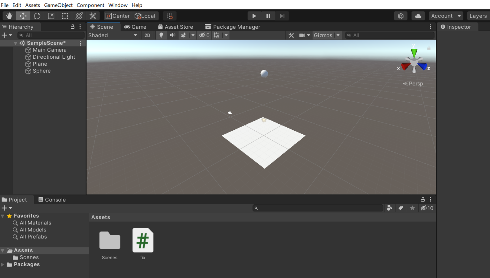Image resolution: width=490 pixels, height=278 pixels.
Task: Select the Rotate tool
Action: point(37,16)
